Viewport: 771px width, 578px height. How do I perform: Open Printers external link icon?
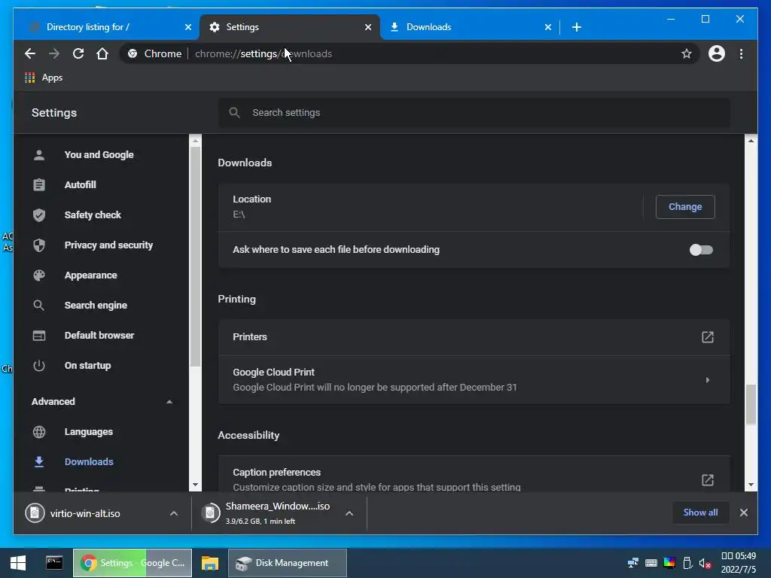click(707, 337)
